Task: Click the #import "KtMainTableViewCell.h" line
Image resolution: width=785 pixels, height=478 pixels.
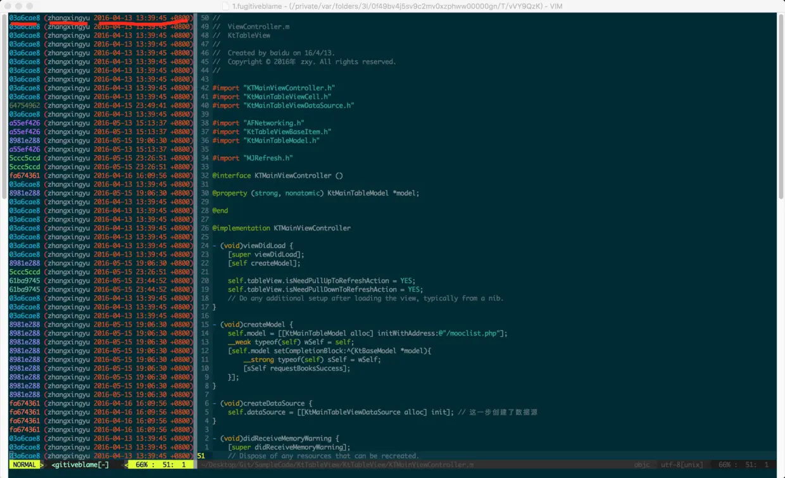Action: pos(272,97)
